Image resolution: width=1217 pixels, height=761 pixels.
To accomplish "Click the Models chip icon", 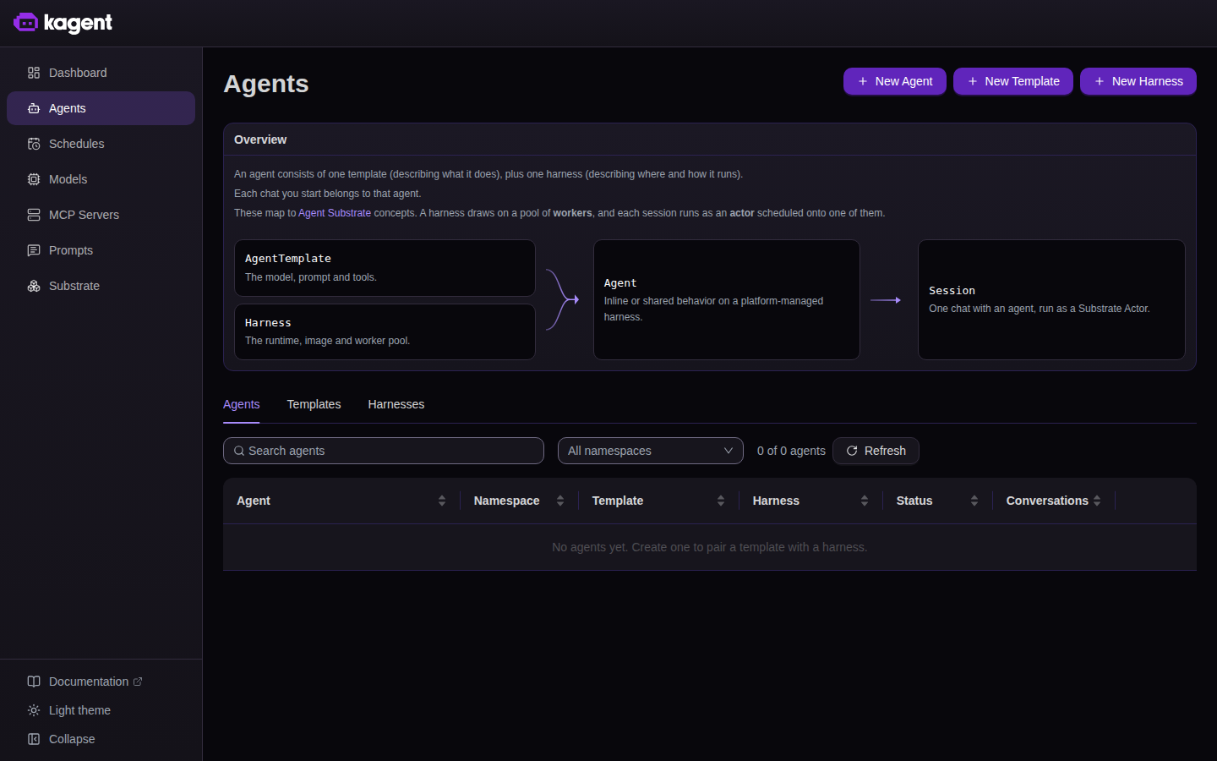I will point(34,179).
